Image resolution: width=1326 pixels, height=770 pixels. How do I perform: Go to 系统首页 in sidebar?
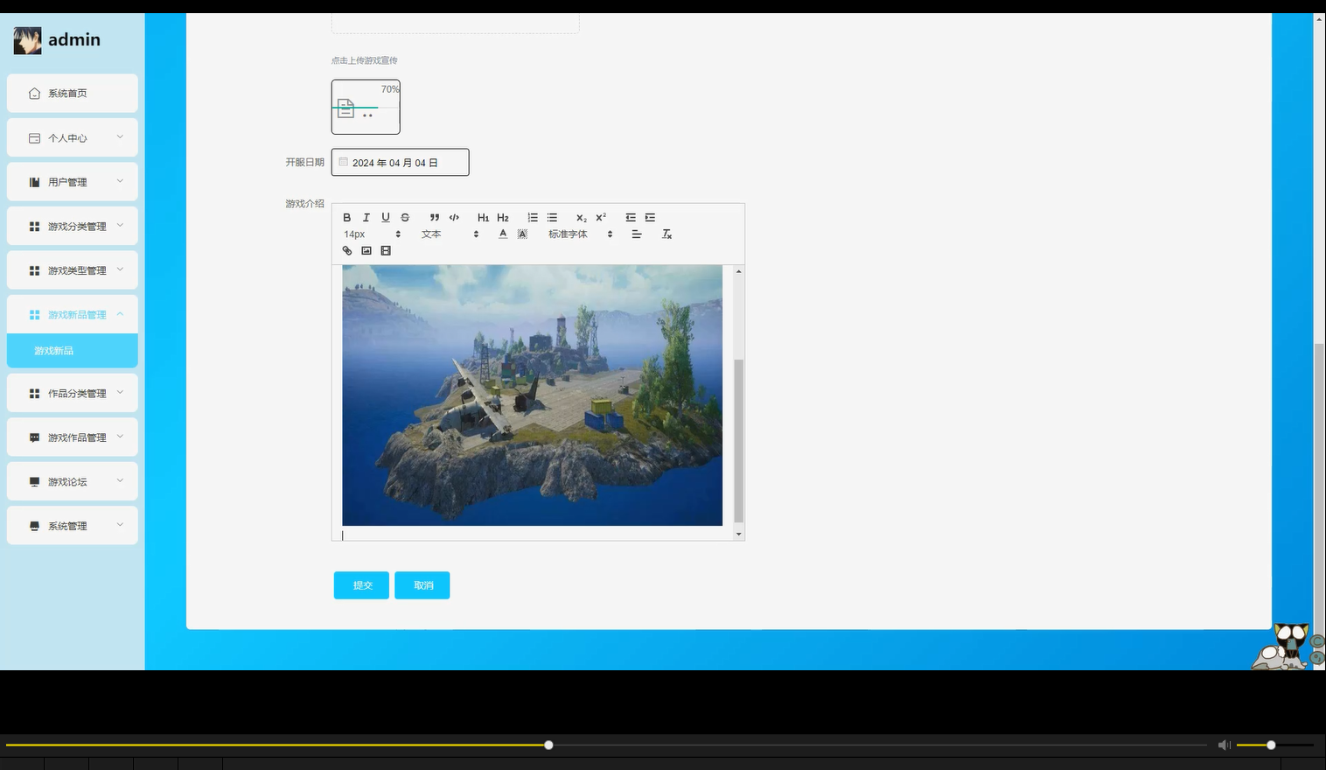click(73, 94)
